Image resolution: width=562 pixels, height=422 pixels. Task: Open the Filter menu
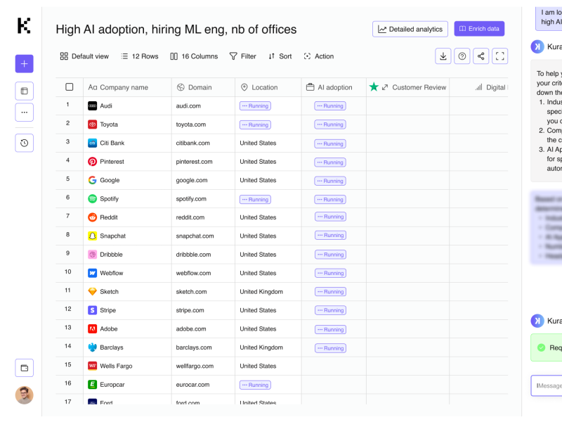click(243, 56)
